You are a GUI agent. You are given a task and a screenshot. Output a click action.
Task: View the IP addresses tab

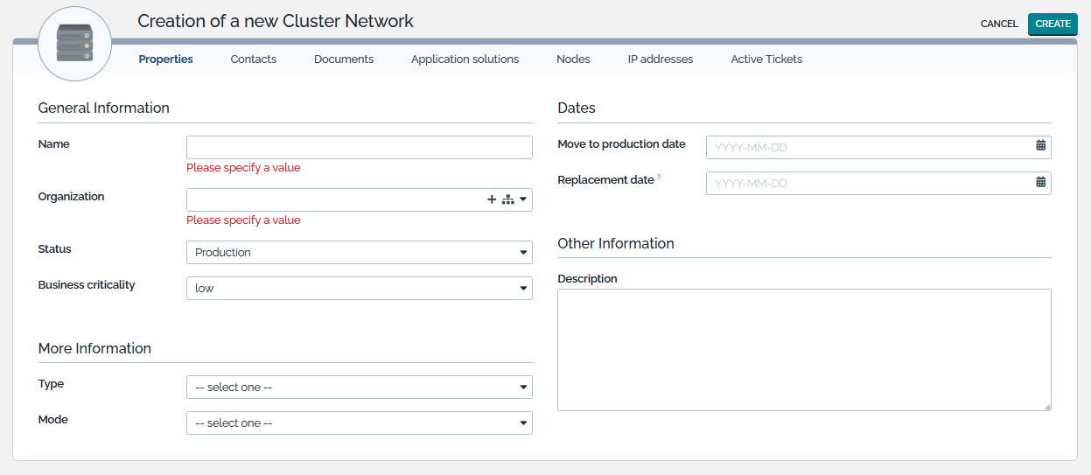tap(660, 59)
